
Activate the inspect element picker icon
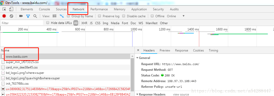[4, 9]
